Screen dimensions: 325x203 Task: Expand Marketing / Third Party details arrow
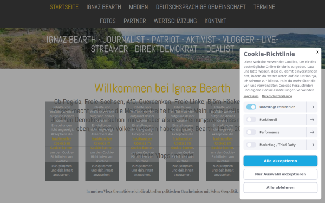(312, 145)
